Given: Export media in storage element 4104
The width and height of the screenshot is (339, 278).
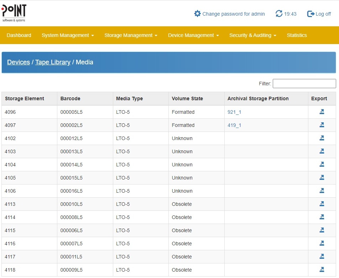Looking at the screenshot, I should tap(322, 164).
